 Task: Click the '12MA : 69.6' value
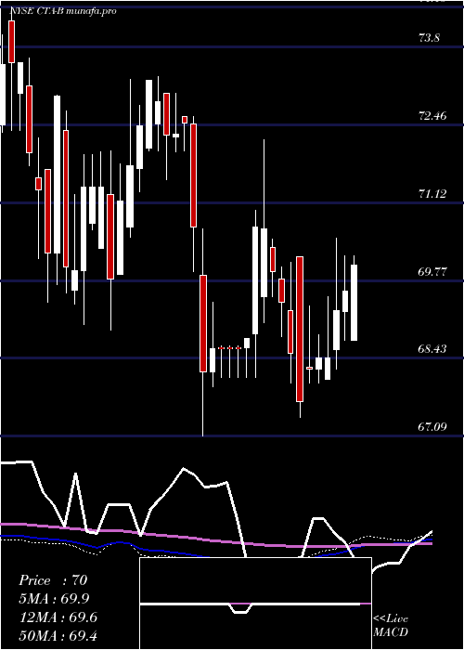pyautogui.click(x=58, y=617)
